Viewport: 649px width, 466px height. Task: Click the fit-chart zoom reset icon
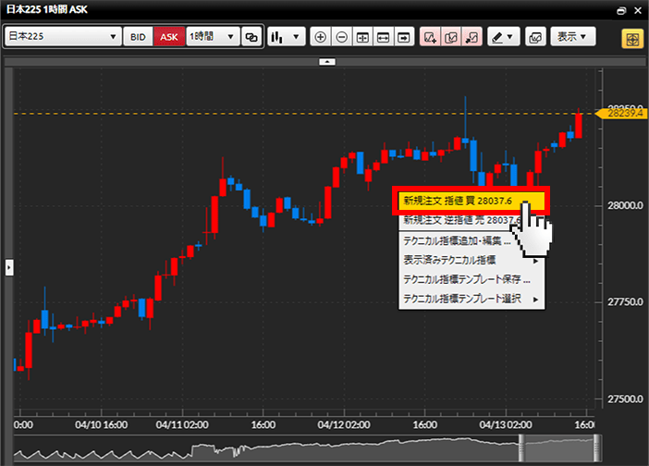(362, 37)
